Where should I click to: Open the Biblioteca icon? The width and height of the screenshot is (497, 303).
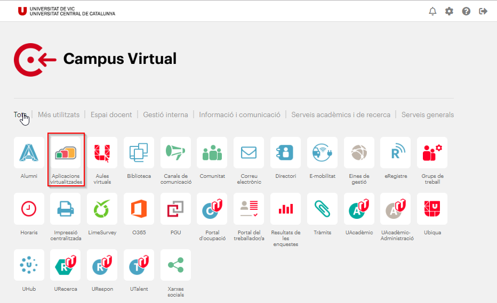(x=139, y=153)
